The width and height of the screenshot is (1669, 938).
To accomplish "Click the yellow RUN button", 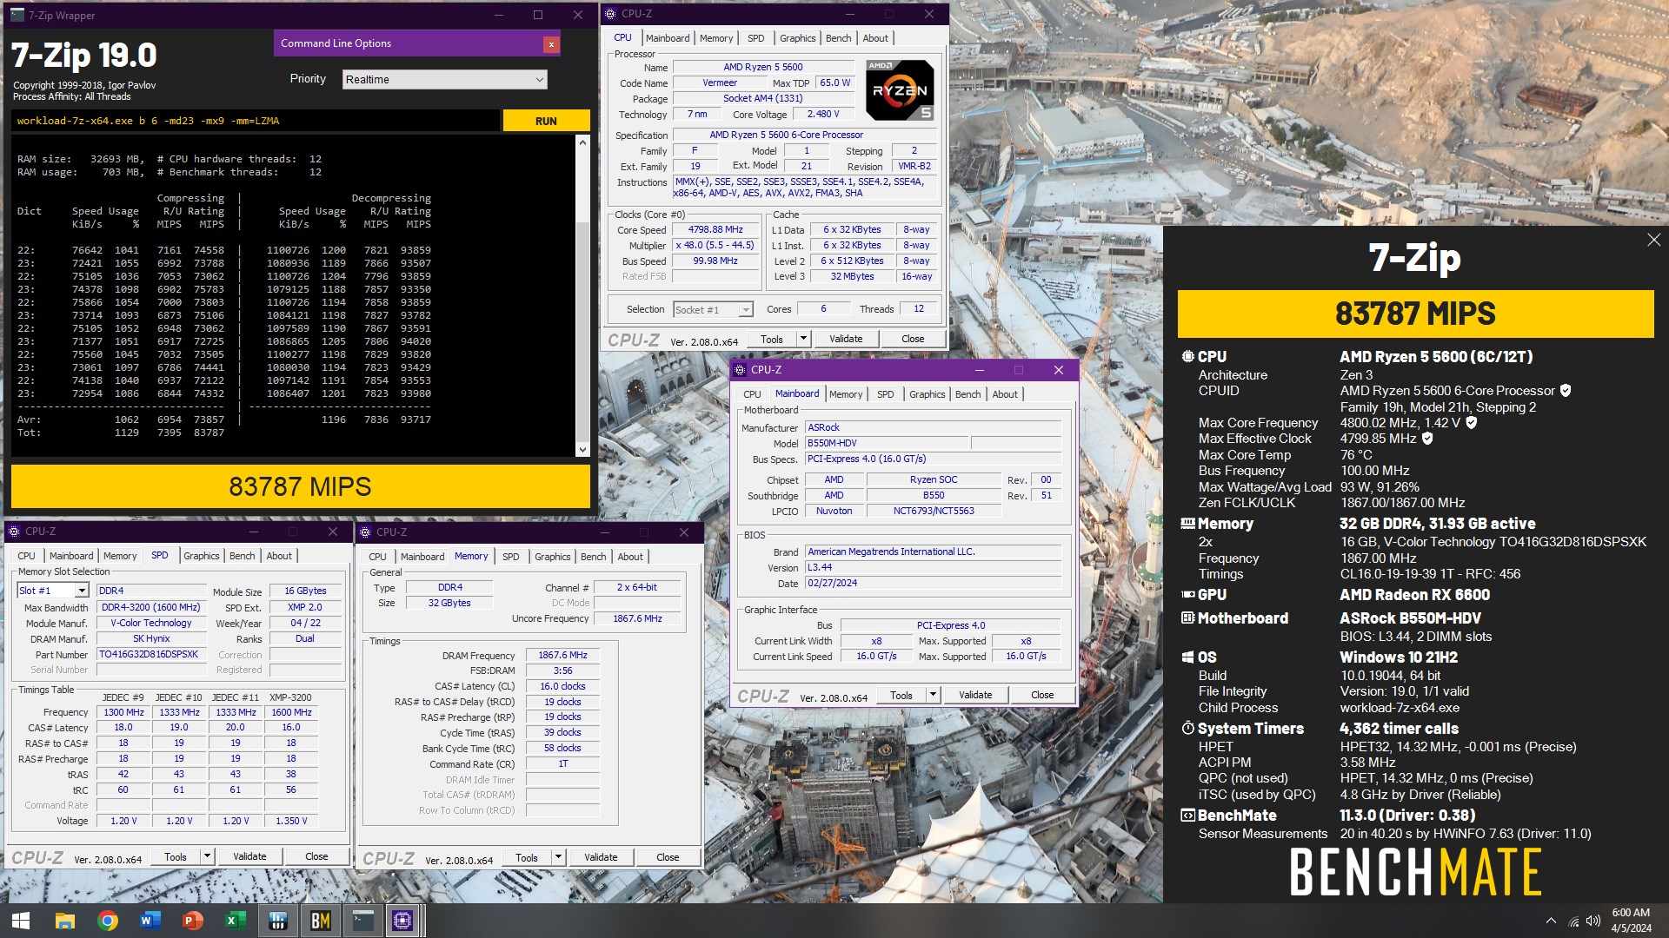I will pos(546,121).
